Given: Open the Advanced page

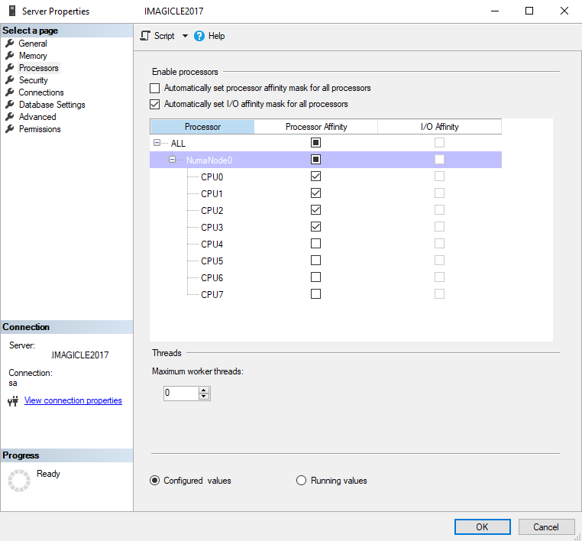Looking at the screenshot, I should tap(37, 117).
